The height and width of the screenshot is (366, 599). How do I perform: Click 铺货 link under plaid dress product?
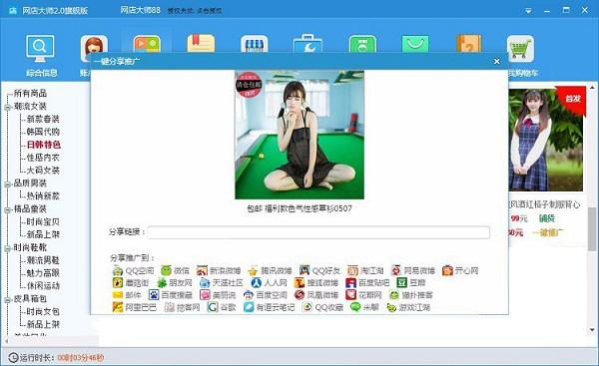point(547,218)
